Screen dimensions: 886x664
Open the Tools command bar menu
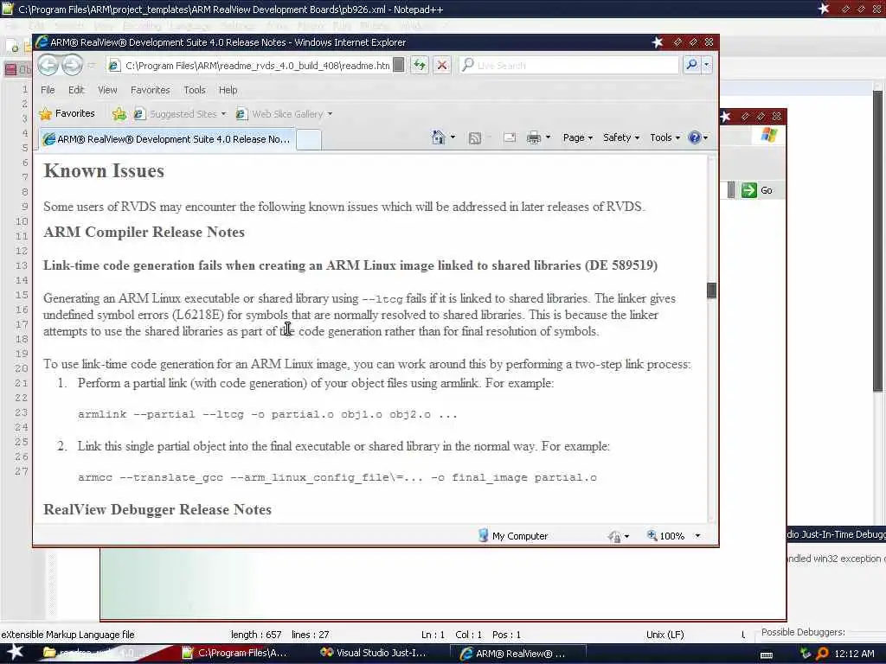665,137
